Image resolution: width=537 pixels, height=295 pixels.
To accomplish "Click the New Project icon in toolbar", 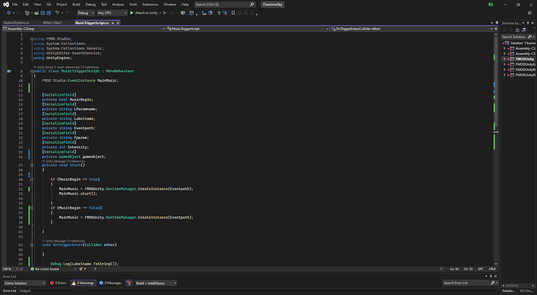I will pos(27,13).
